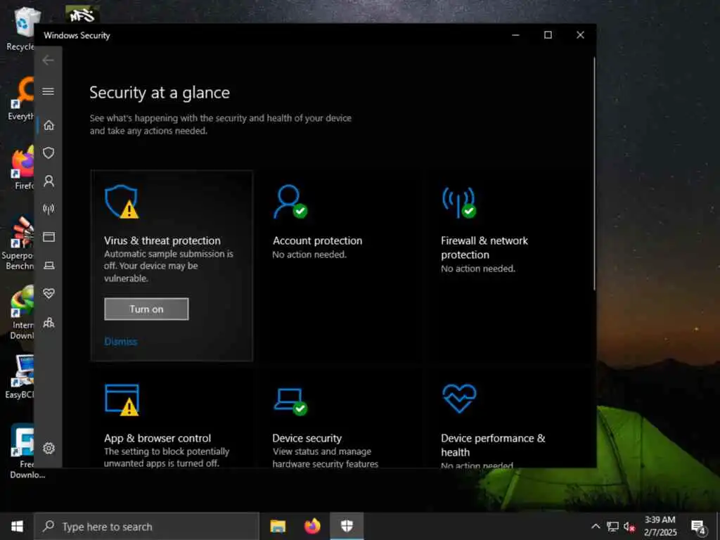Open the hamburger navigation menu
The width and height of the screenshot is (720, 540).
(49, 91)
